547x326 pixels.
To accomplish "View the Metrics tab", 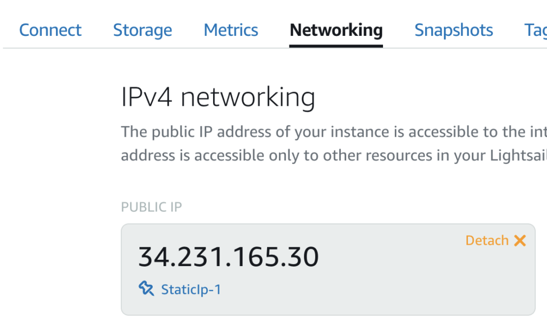I will pos(231,30).
